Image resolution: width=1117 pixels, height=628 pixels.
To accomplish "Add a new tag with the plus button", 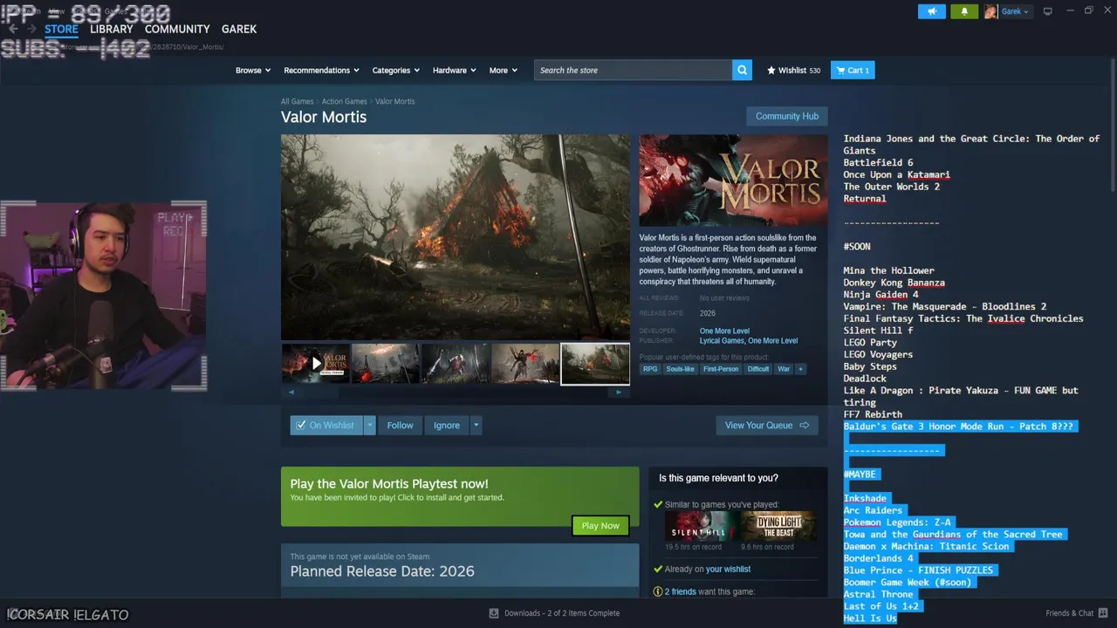I will pyautogui.click(x=800, y=369).
